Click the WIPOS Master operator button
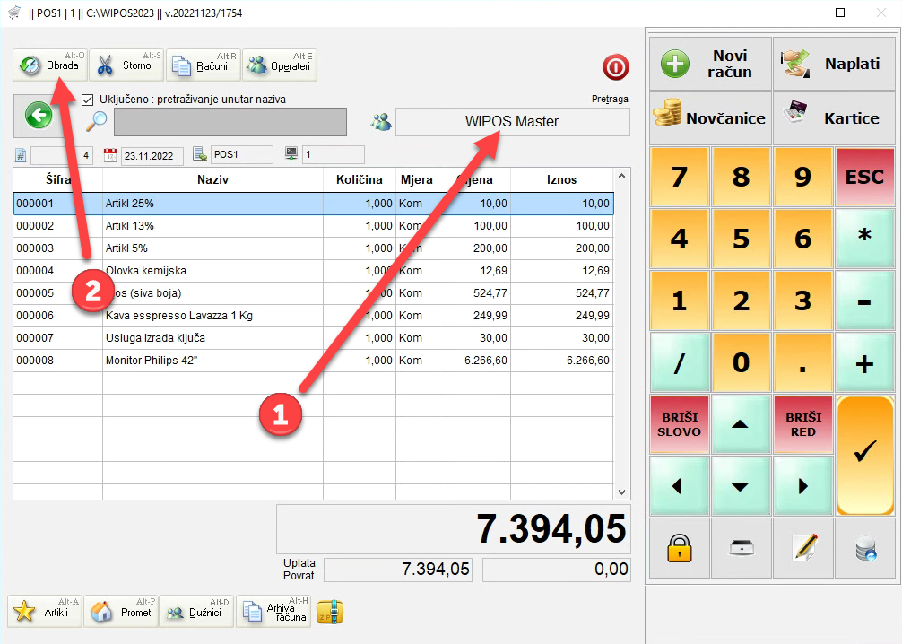 click(x=512, y=122)
